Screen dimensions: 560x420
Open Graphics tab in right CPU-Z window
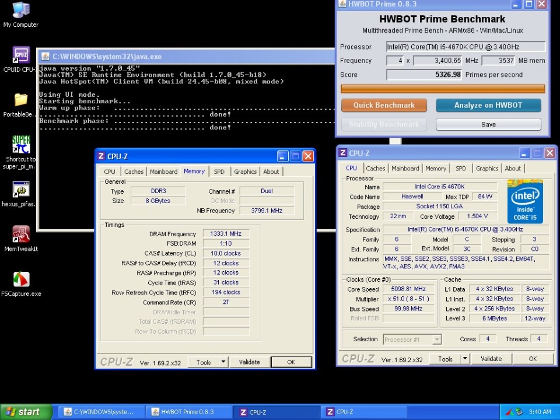pyautogui.click(x=487, y=168)
